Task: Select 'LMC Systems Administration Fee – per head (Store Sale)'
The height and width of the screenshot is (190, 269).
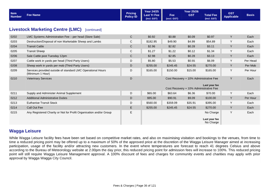Action: [63, 37]
